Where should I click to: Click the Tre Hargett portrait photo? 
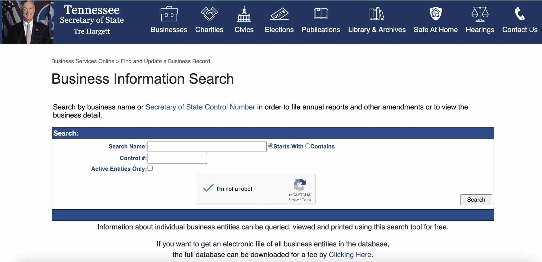coord(28,22)
